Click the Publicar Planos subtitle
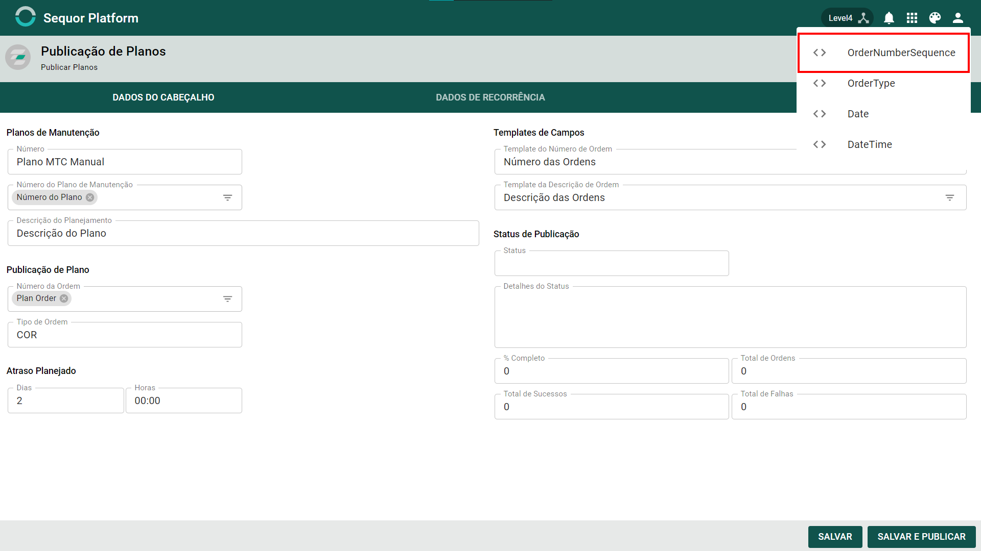This screenshot has width=981, height=551. pyautogui.click(x=69, y=67)
